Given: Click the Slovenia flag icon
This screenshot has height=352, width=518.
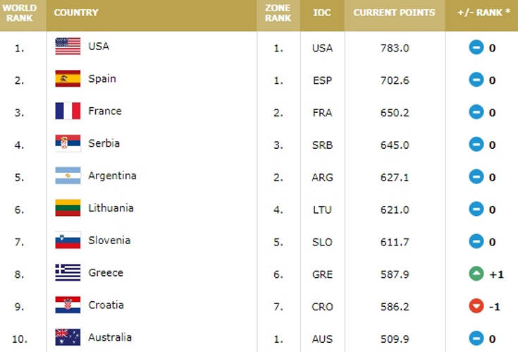Looking at the screenshot, I should (68, 241).
